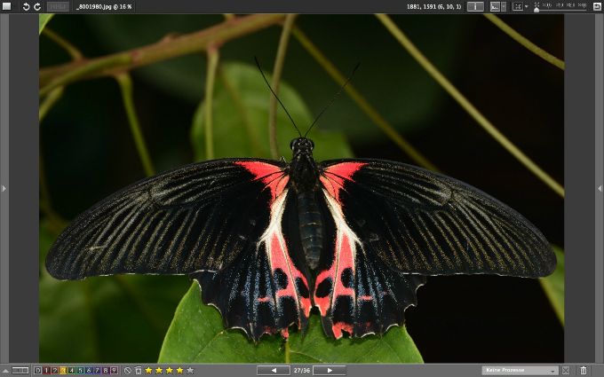
Task: Toggle the filmstrip view icon
Action: [20, 371]
